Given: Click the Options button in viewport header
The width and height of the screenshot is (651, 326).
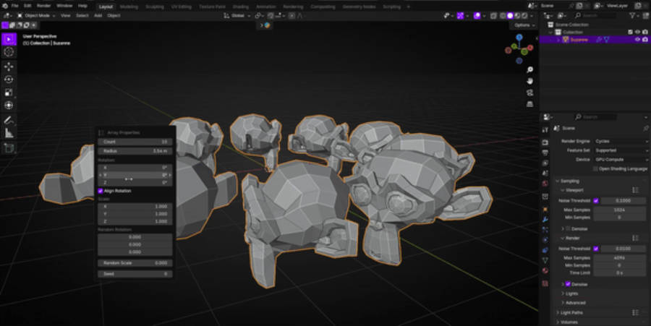Looking at the screenshot, I should [523, 25].
